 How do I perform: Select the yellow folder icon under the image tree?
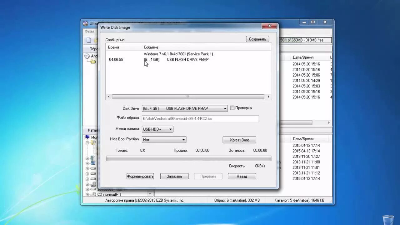(93, 62)
